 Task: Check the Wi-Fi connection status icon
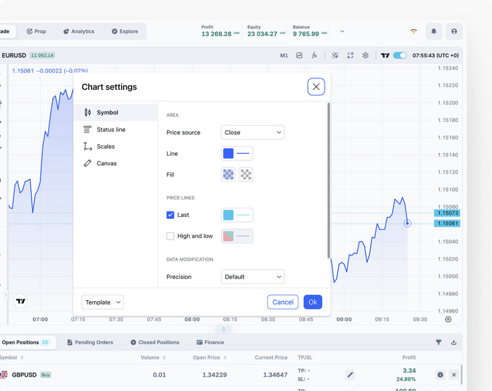414,31
